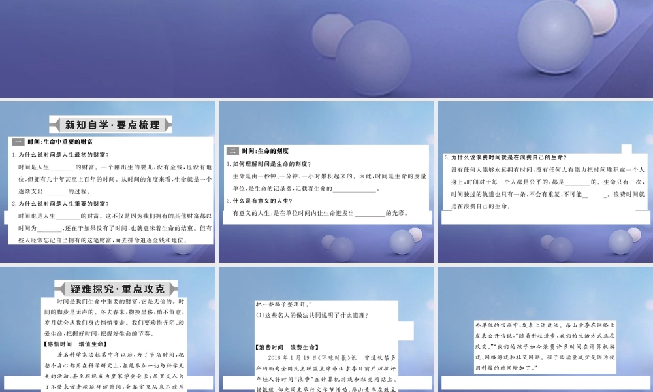Viewport: 653px width, 392px height.
Task: Click question (1)这些名人的做法共同说明了什么道理?
Action: coord(312,316)
